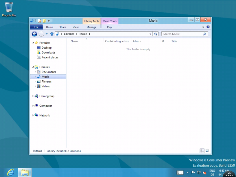Expand the Computer node

[x=33, y=106]
